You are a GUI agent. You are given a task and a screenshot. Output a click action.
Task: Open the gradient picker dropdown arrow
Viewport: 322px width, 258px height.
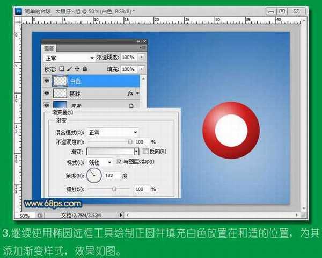[136, 152]
